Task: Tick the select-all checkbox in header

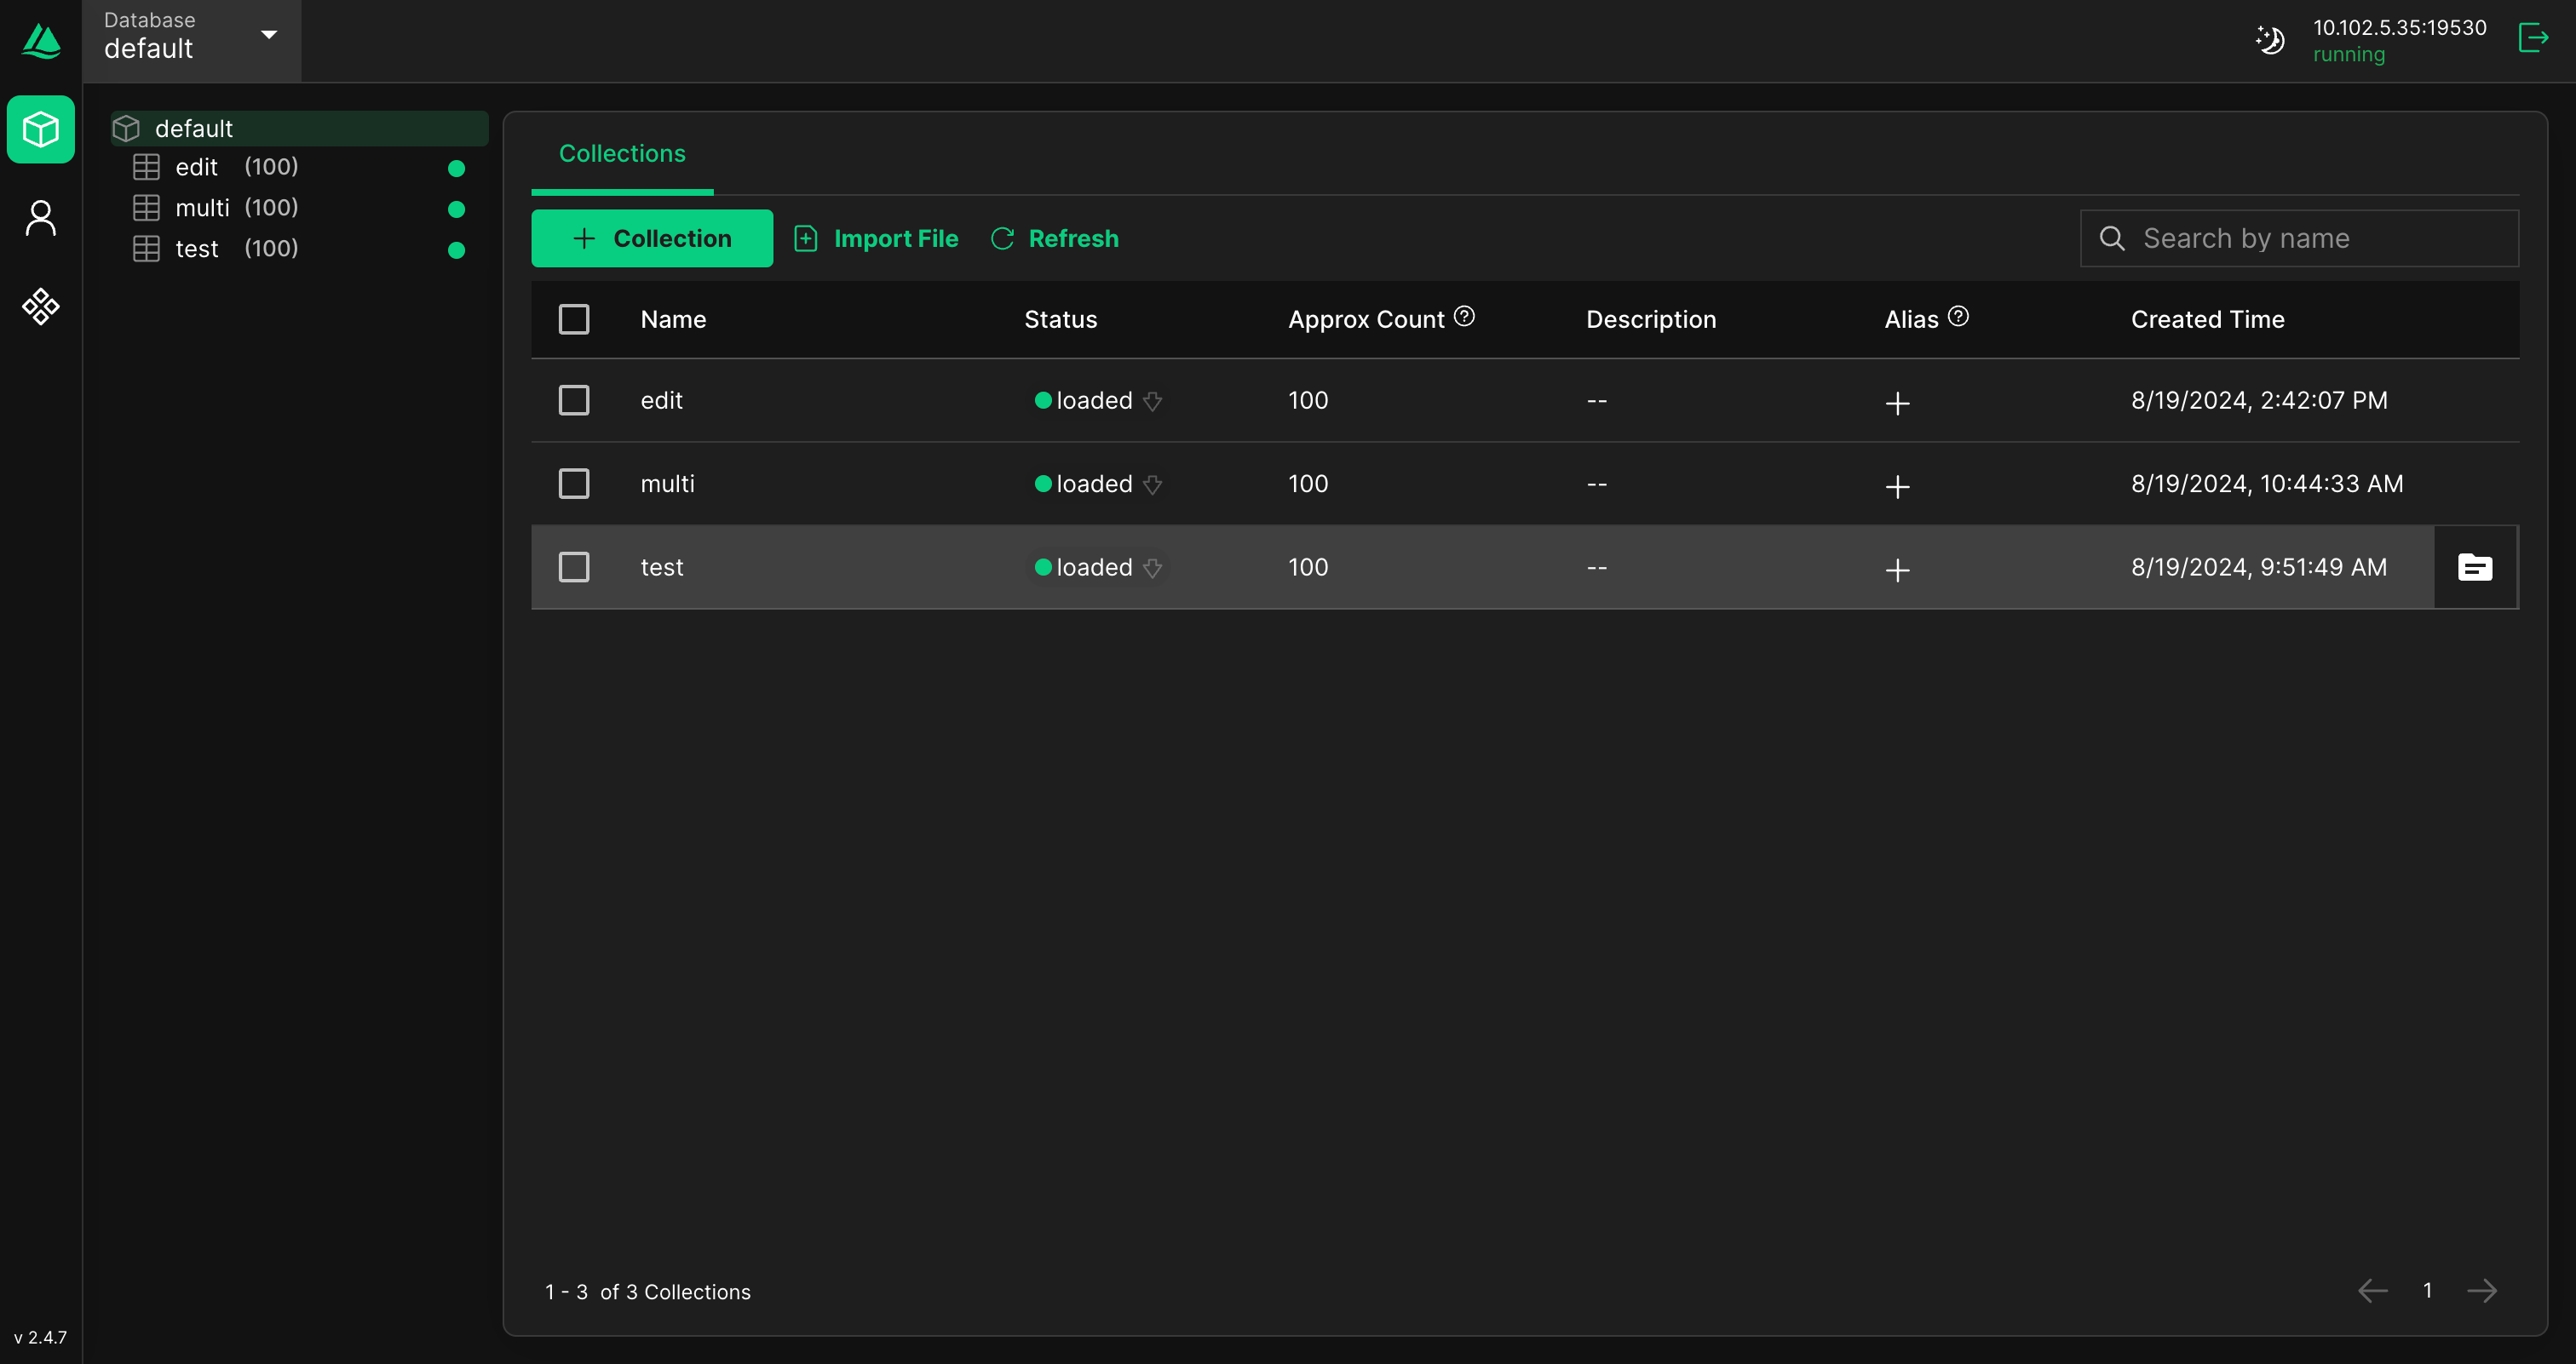Action: (574, 320)
